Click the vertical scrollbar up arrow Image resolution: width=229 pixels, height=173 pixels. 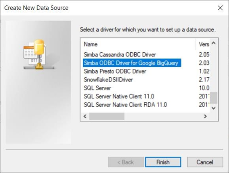(x=214, y=43)
